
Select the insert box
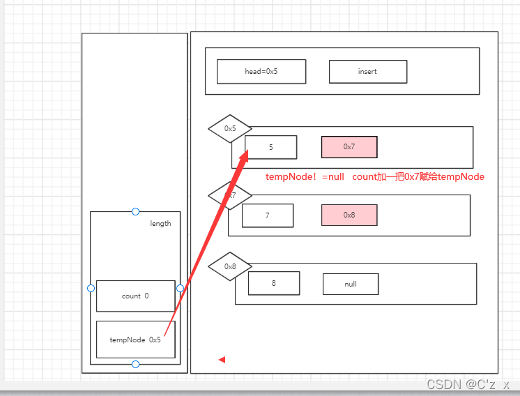368,72
